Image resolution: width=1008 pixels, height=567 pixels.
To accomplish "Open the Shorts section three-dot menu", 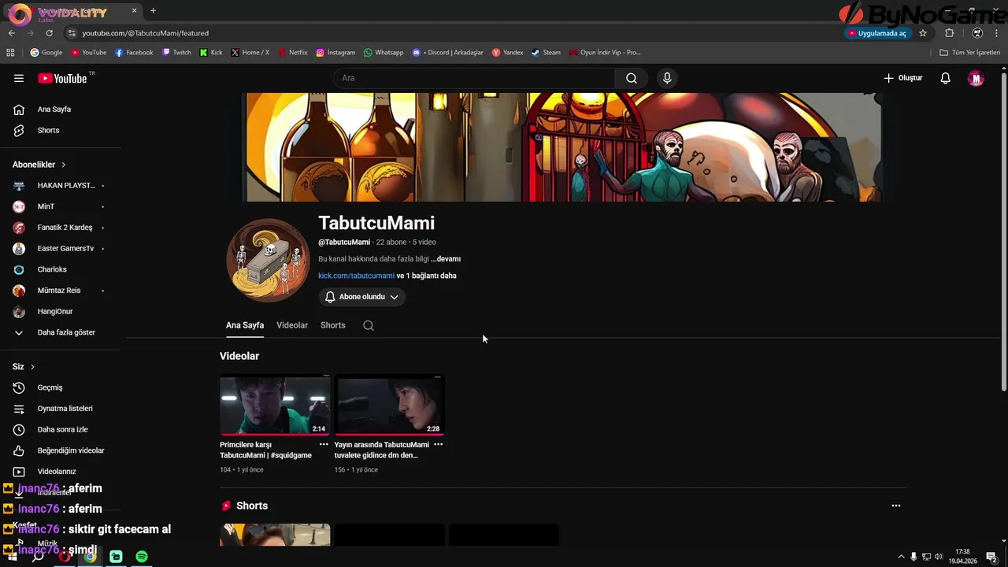I will (x=895, y=506).
